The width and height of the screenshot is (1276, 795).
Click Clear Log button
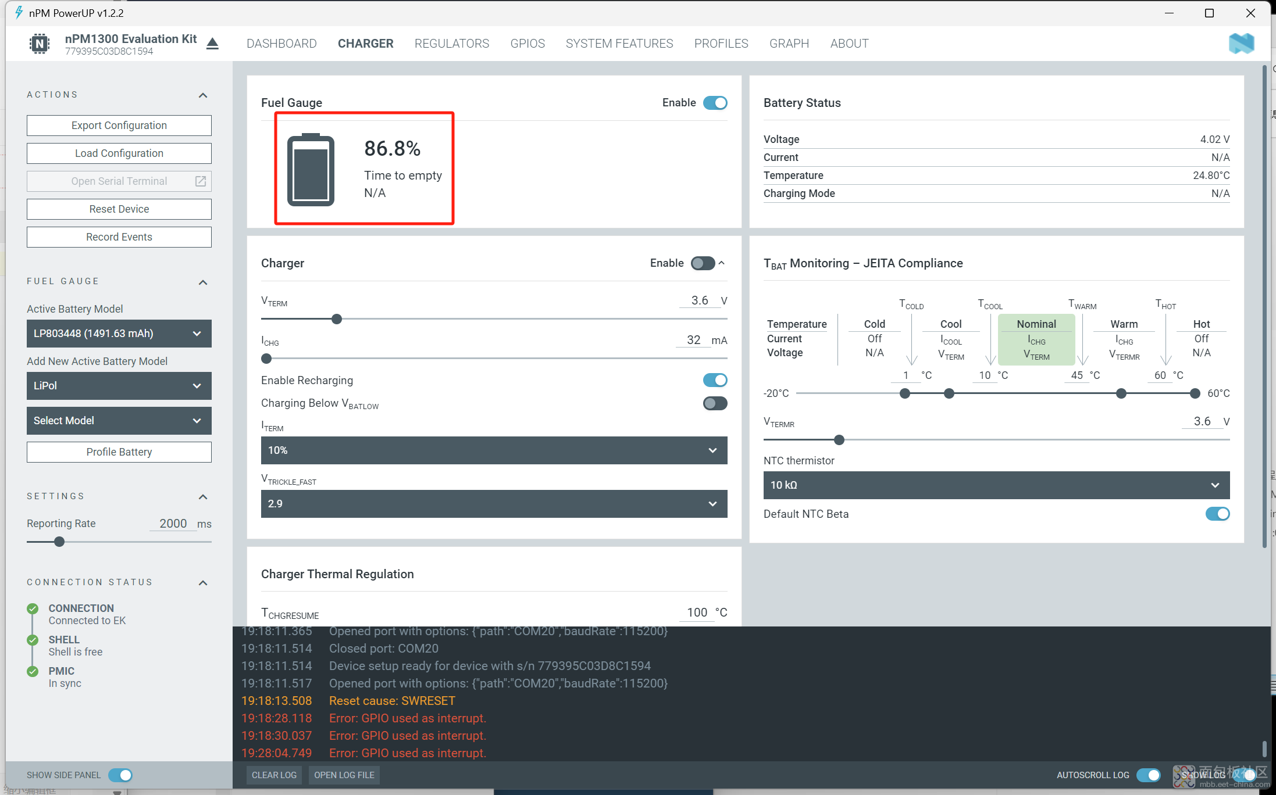tap(274, 775)
